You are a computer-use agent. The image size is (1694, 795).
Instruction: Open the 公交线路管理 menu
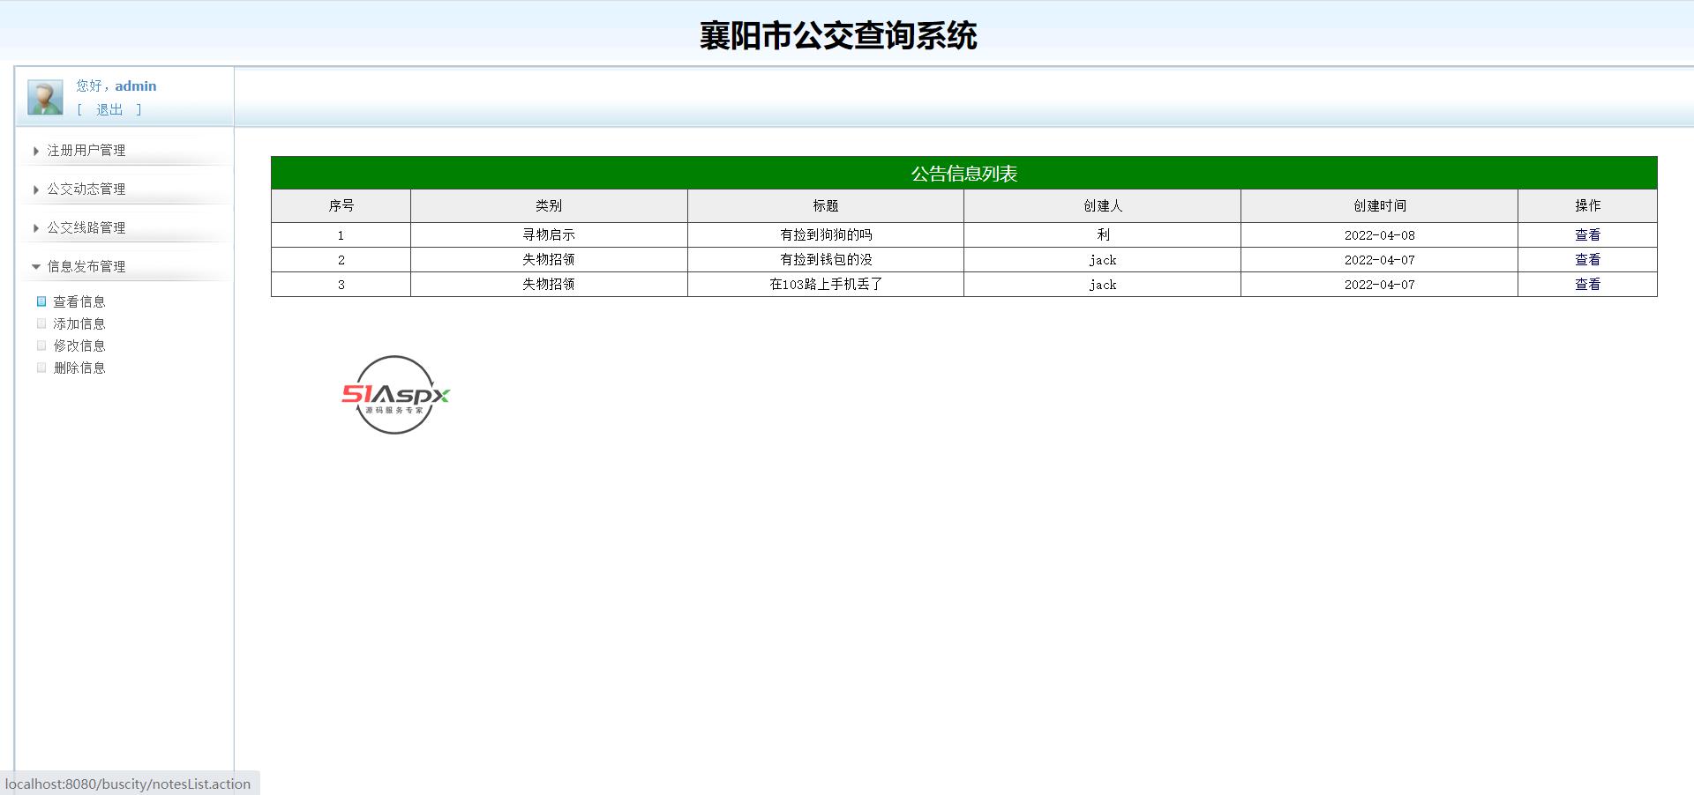[86, 228]
